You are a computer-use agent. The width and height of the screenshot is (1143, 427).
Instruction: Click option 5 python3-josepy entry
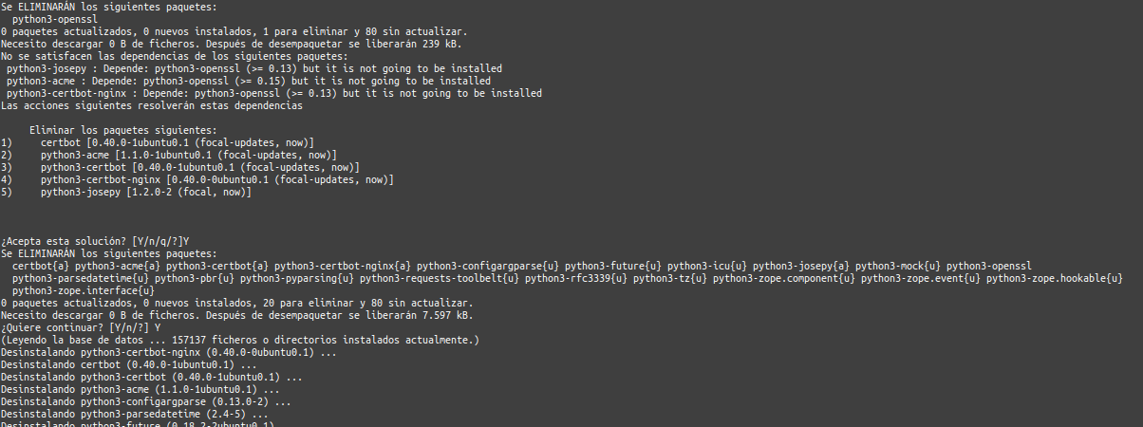tap(126, 192)
